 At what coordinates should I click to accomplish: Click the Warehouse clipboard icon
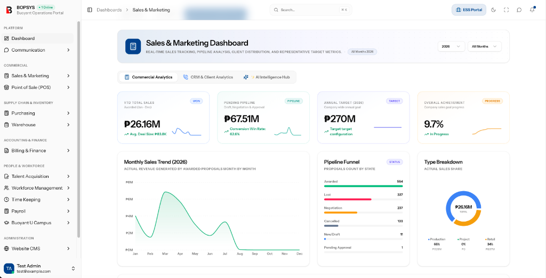coord(6,125)
